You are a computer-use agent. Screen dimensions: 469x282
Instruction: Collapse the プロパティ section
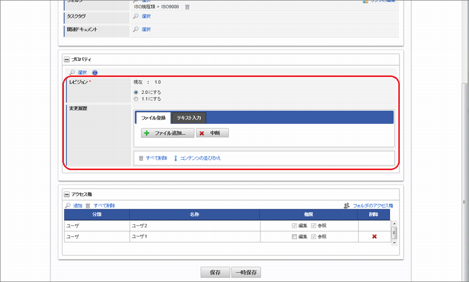[67, 59]
